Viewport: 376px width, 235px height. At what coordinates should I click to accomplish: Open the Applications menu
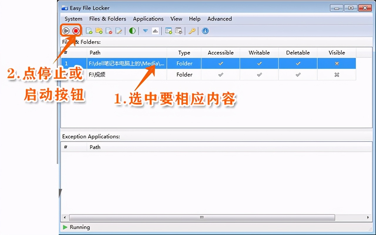coord(148,19)
